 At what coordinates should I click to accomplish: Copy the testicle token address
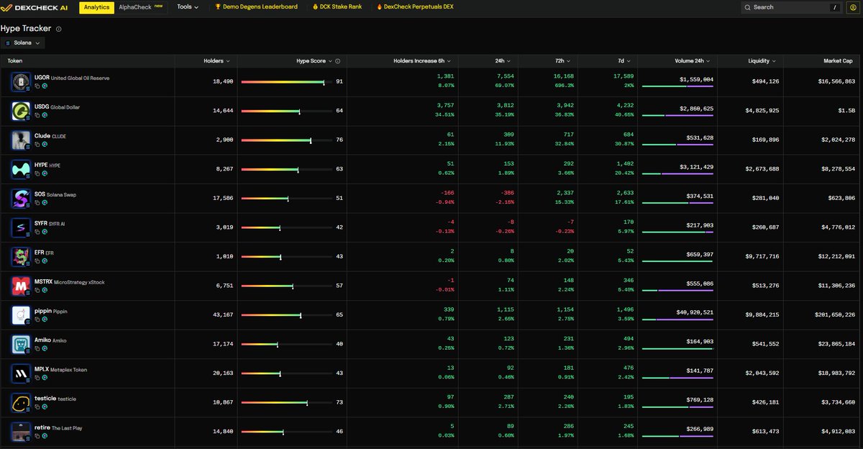click(x=37, y=405)
